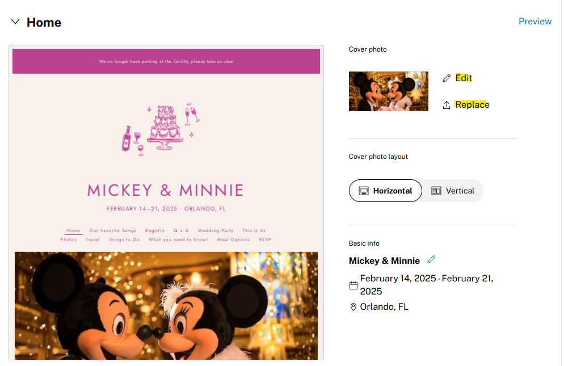Click the upload icon beside Replace
564x366 pixels.
pos(447,105)
